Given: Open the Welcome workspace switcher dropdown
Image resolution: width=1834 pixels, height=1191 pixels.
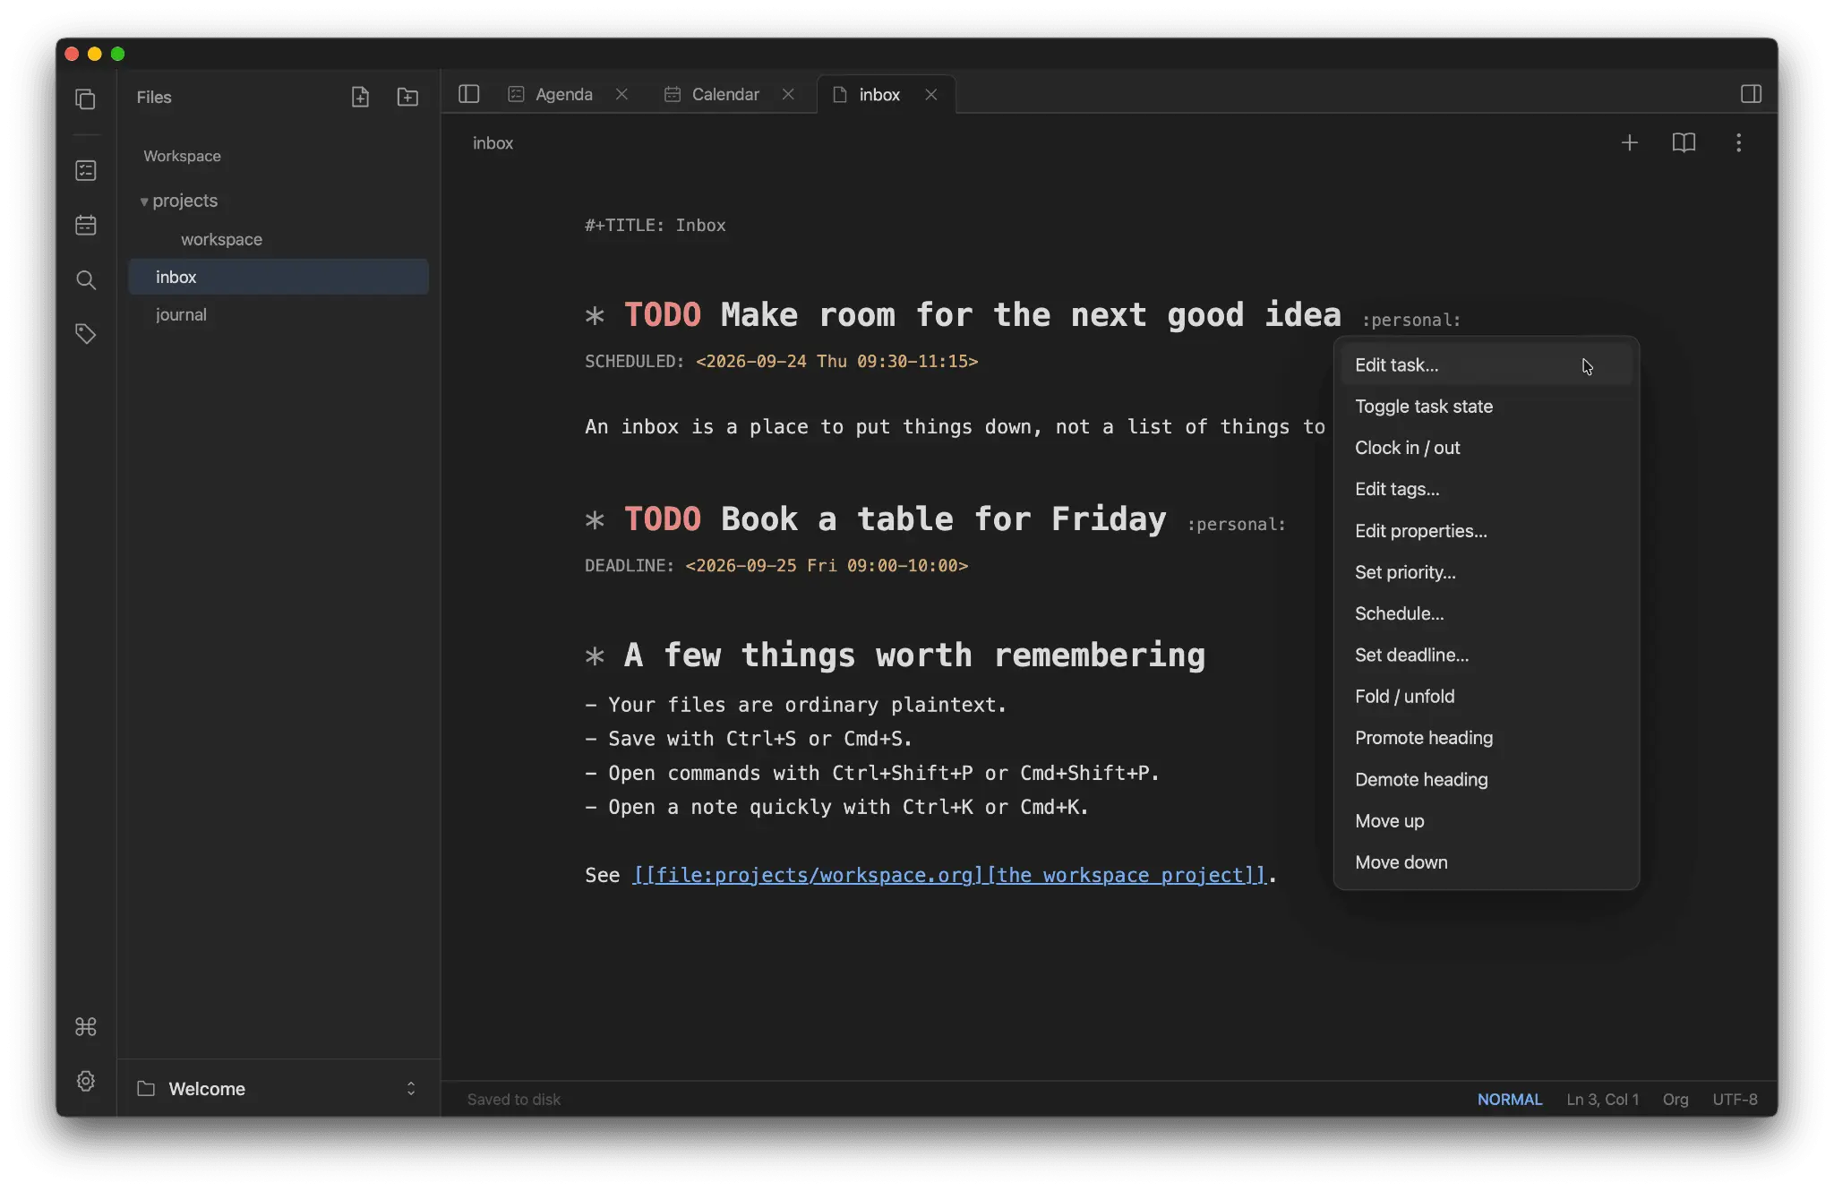Looking at the screenshot, I should coord(278,1088).
